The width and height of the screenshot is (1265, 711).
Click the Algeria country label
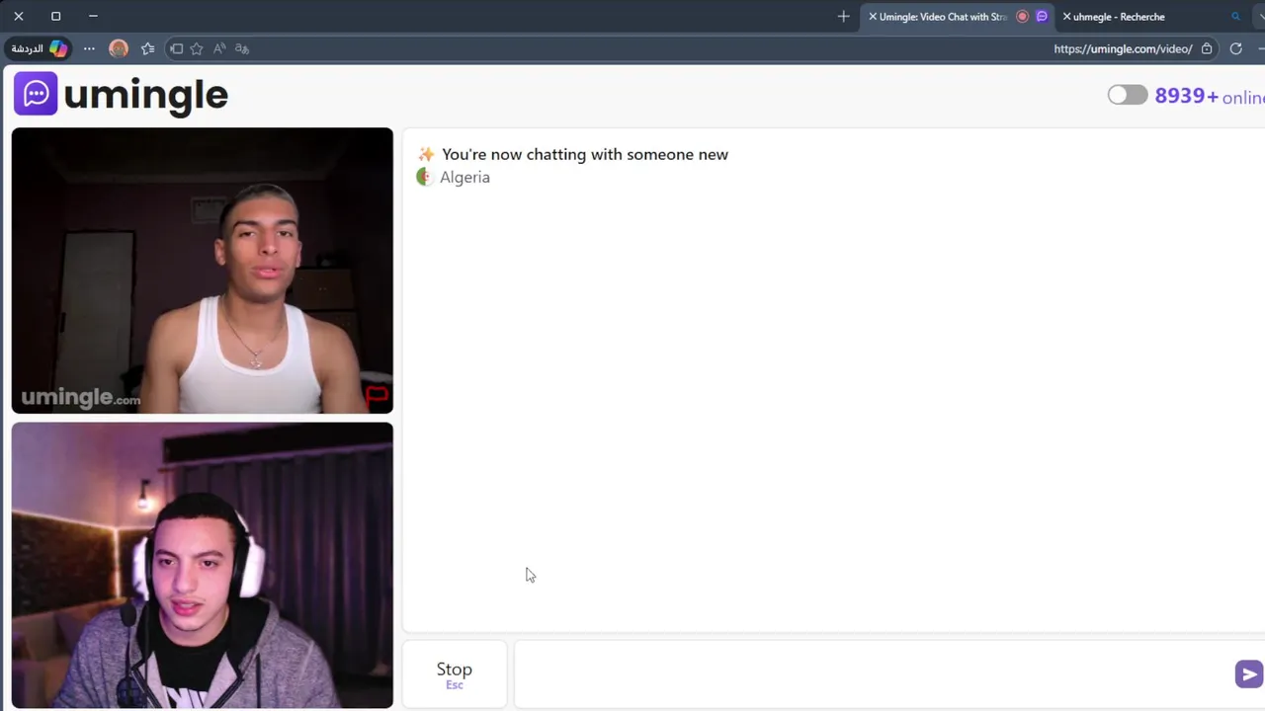tap(464, 178)
